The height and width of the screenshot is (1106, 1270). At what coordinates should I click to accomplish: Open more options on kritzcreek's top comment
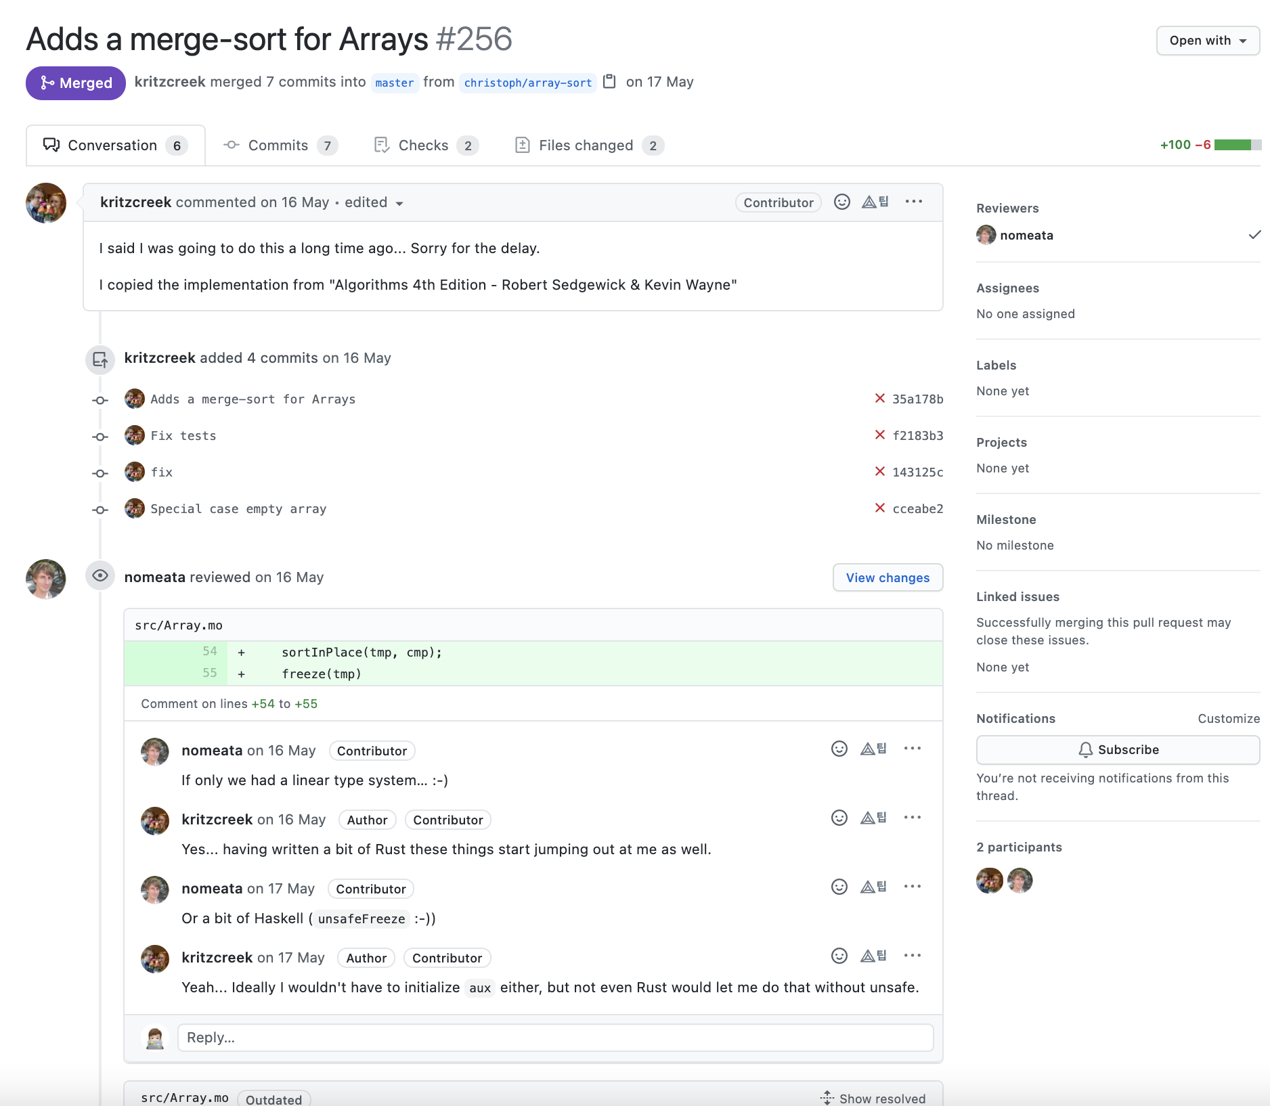click(x=913, y=202)
